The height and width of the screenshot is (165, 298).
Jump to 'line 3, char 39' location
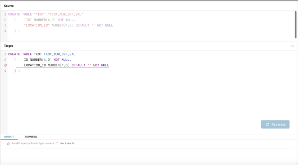tap(67, 143)
